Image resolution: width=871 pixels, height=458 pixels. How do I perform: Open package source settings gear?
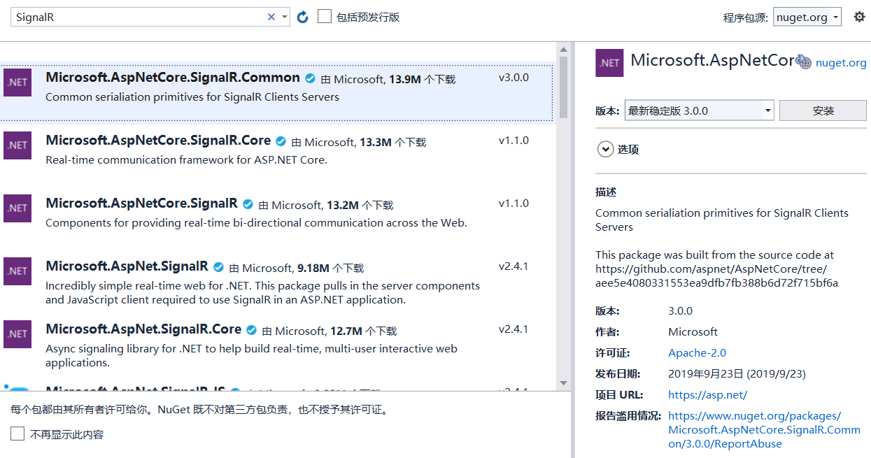click(860, 17)
